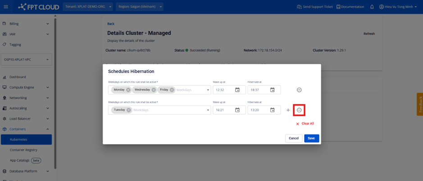Open time picker for 12:32 wake up
Screen dimensions: 423x181
coord(237,90)
